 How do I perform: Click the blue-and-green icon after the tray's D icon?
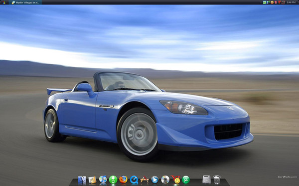(268, 2)
